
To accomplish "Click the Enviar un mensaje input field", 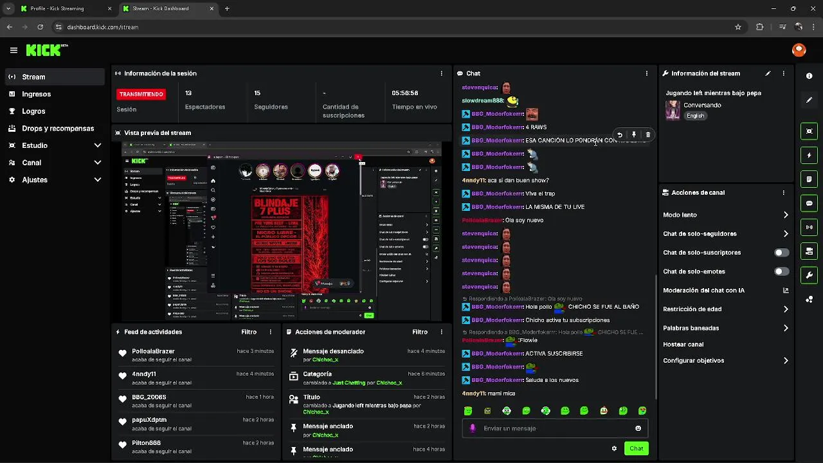I will tap(555, 428).
